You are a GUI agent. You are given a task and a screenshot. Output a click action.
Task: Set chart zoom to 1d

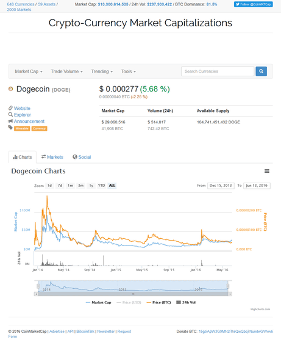coord(49,186)
